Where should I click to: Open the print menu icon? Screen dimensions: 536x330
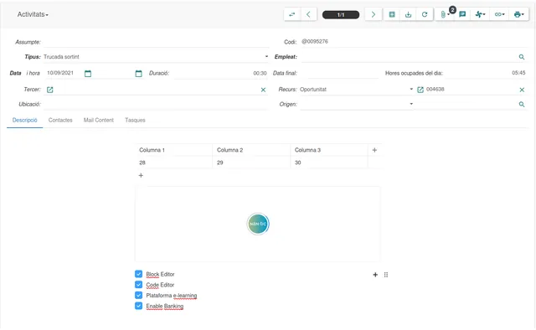point(518,14)
